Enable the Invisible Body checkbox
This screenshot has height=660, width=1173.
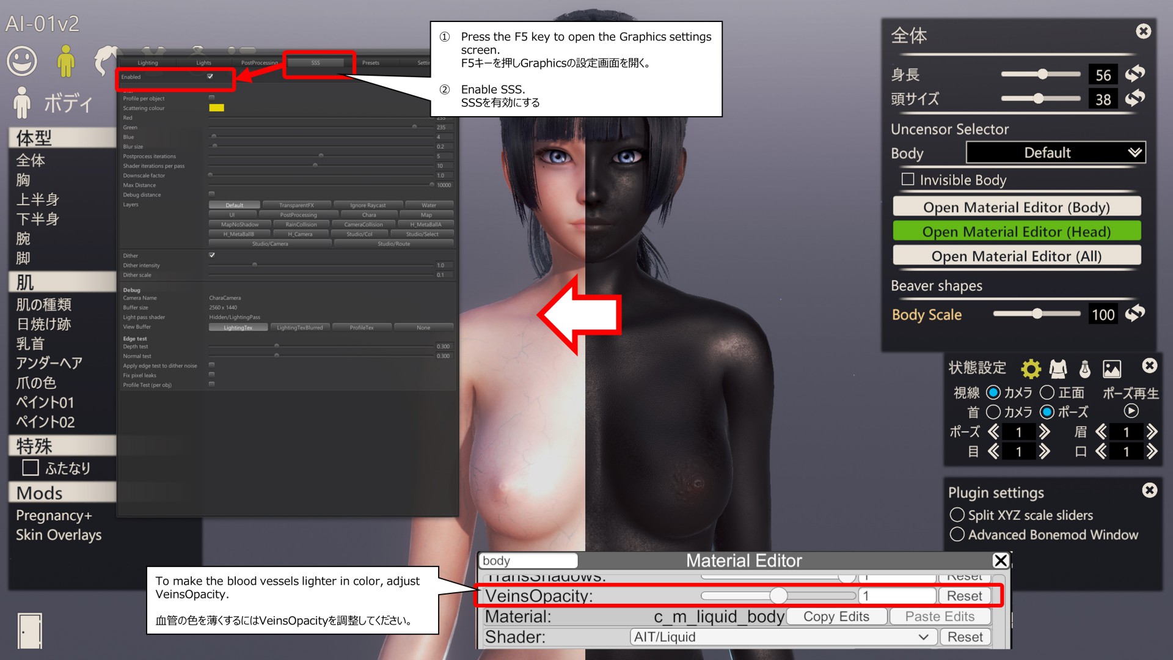(x=908, y=180)
